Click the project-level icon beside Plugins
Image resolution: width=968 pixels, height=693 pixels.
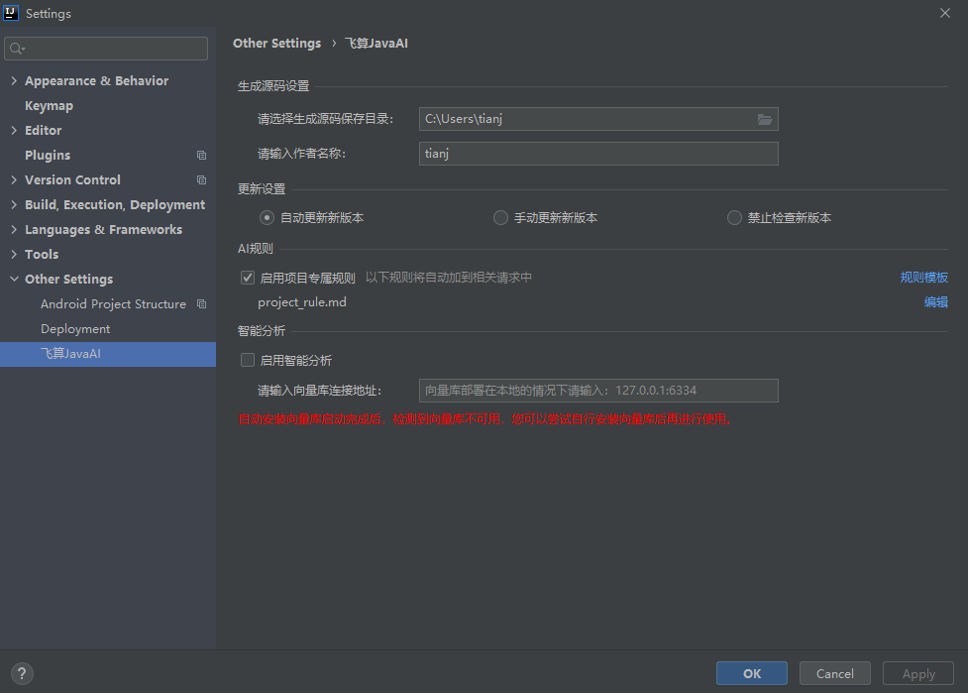coord(201,155)
